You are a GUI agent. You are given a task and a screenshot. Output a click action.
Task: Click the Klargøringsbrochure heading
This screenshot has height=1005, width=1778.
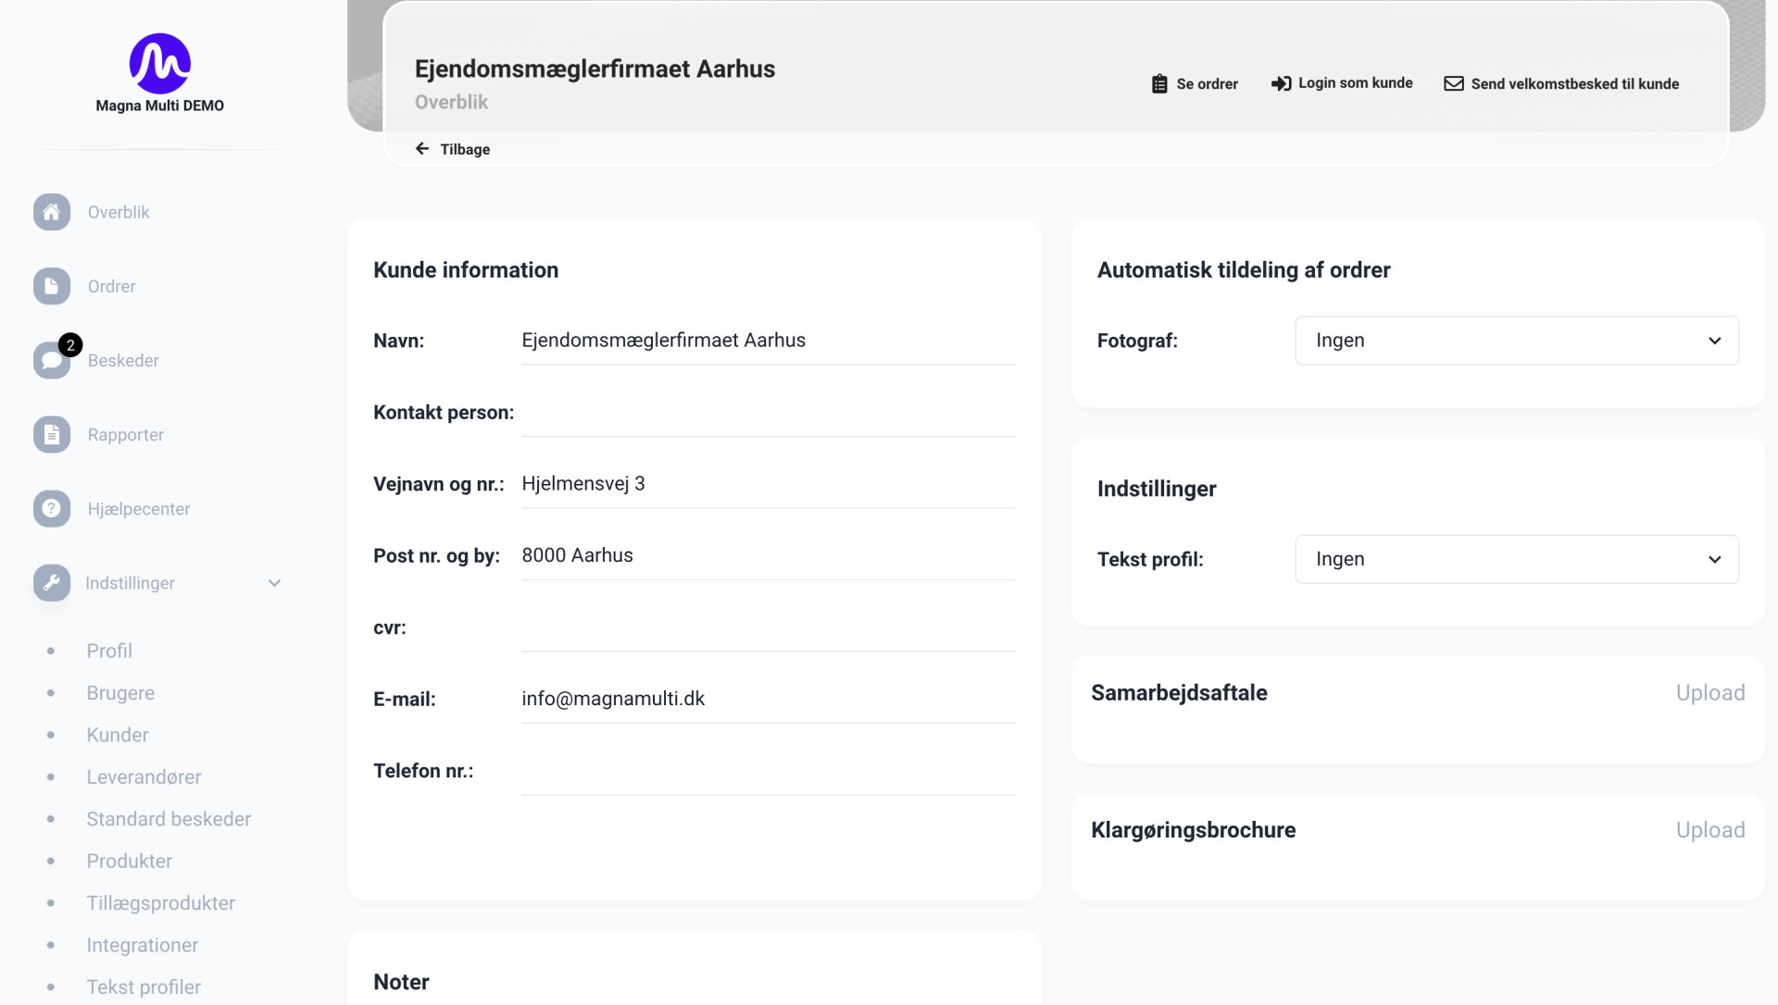point(1193,830)
